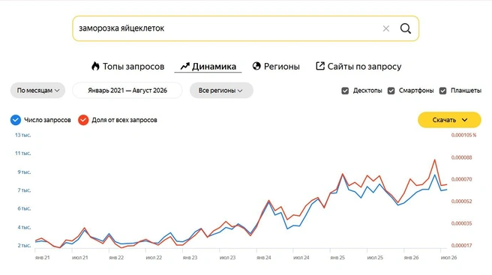492x275 pixels.
Task: Click the globe icon beside Регионы
Action: pos(256,66)
